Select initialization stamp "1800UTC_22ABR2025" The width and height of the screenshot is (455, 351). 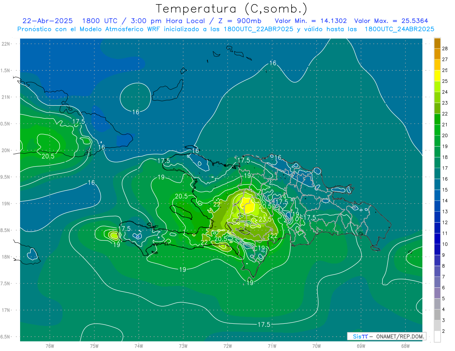[258, 29]
